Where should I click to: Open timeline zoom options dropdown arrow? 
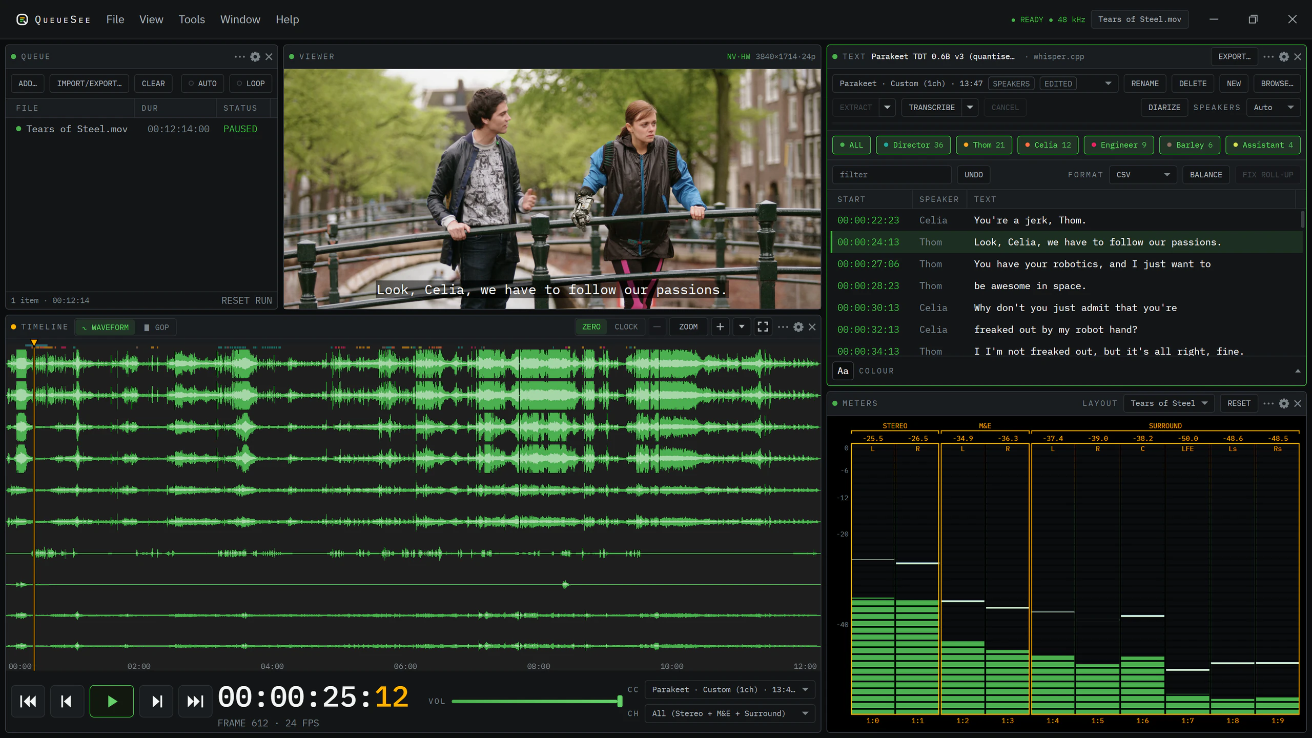[742, 327]
